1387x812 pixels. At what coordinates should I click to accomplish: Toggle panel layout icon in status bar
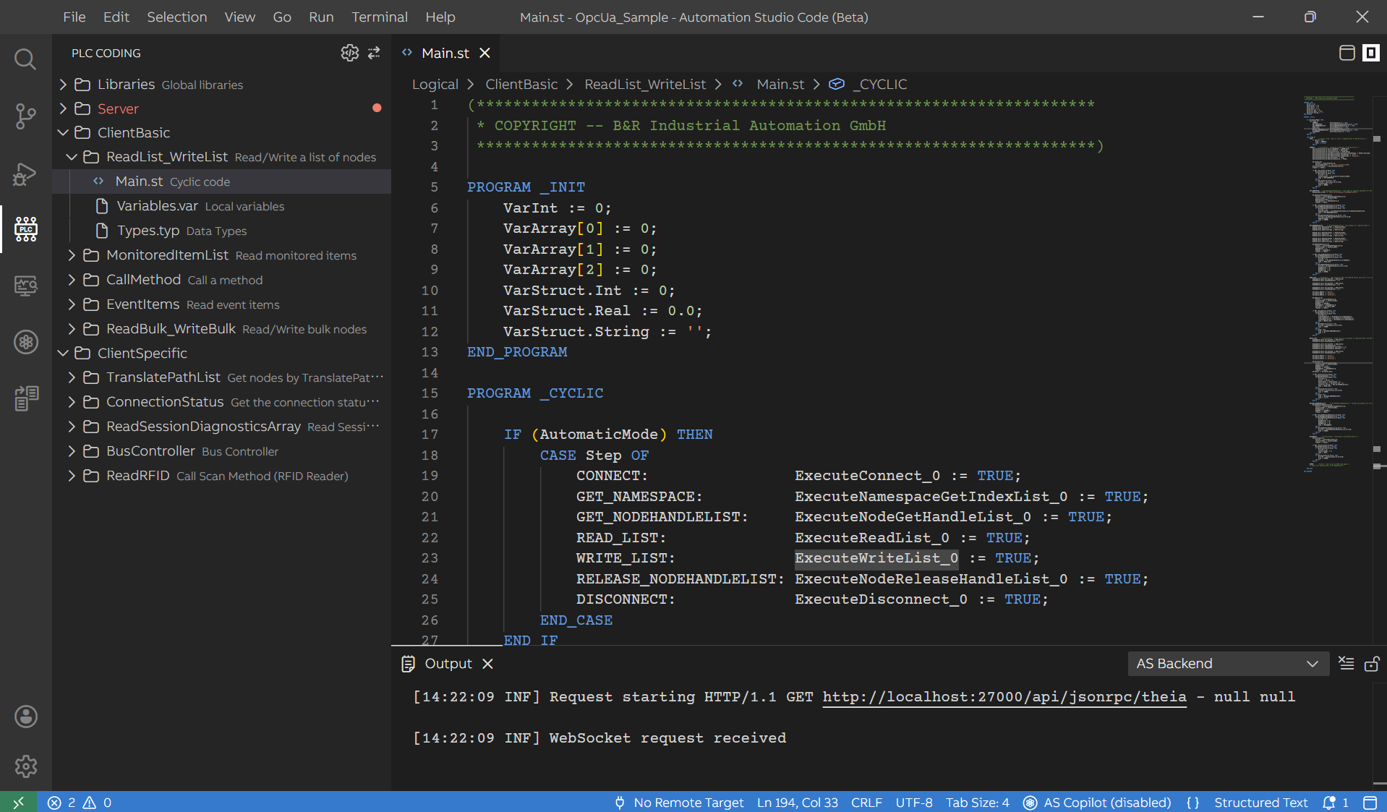(1370, 802)
